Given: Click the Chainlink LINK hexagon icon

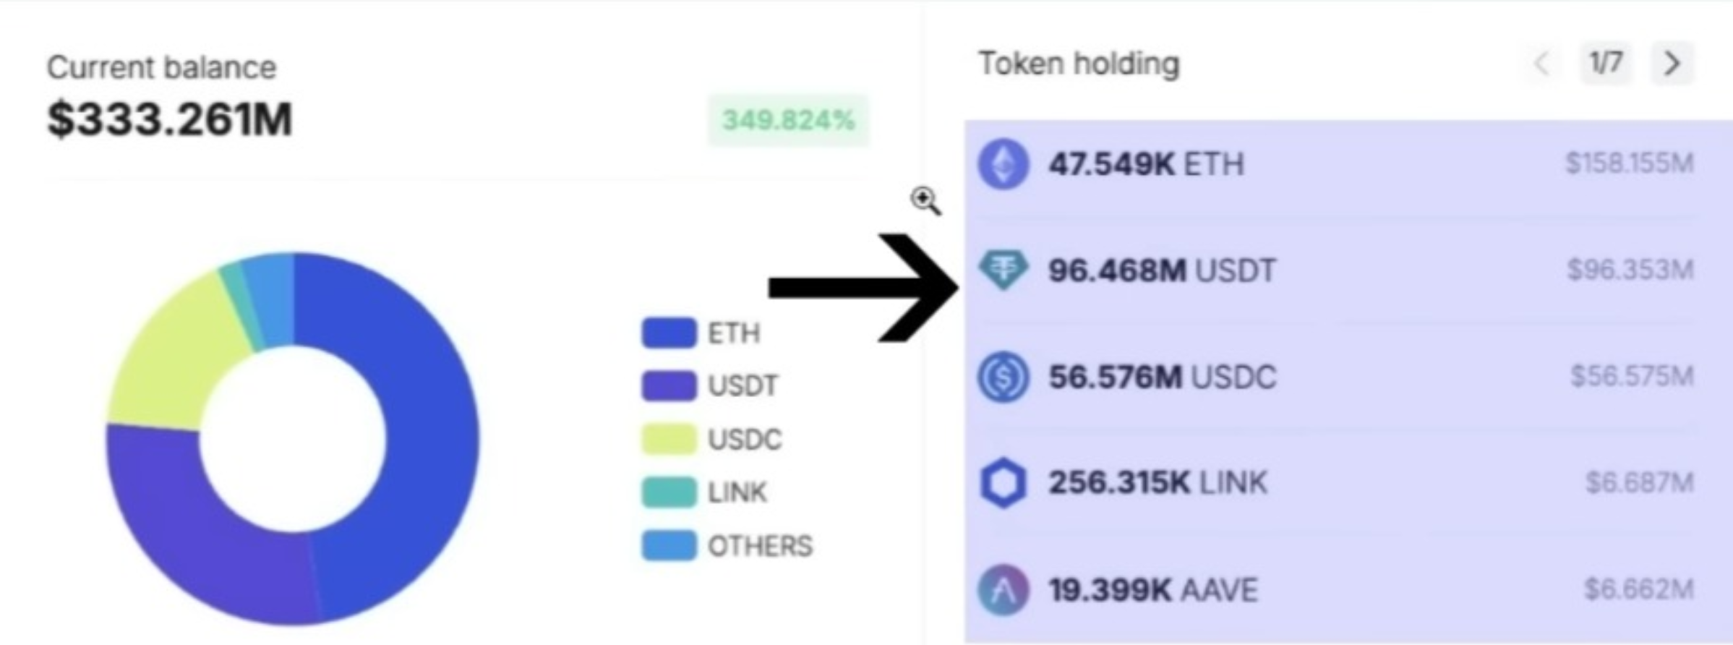Looking at the screenshot, I should [1003, 483].
